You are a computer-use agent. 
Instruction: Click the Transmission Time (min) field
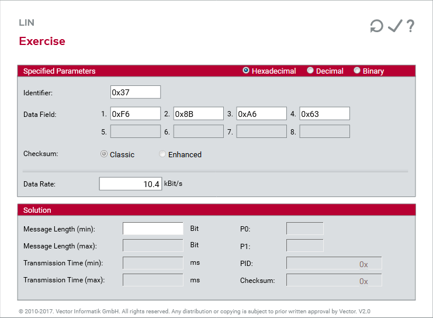[153, 263]
